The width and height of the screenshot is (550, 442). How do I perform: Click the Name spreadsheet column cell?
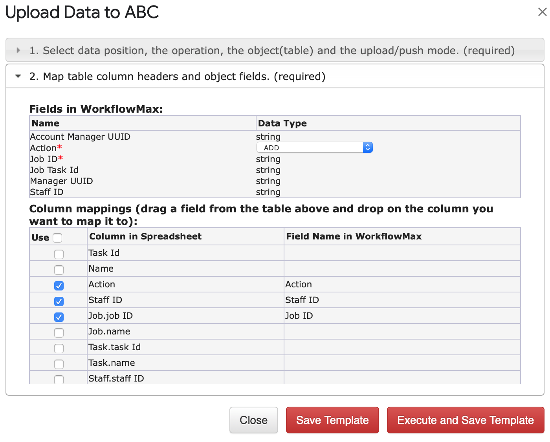[185, 268]
